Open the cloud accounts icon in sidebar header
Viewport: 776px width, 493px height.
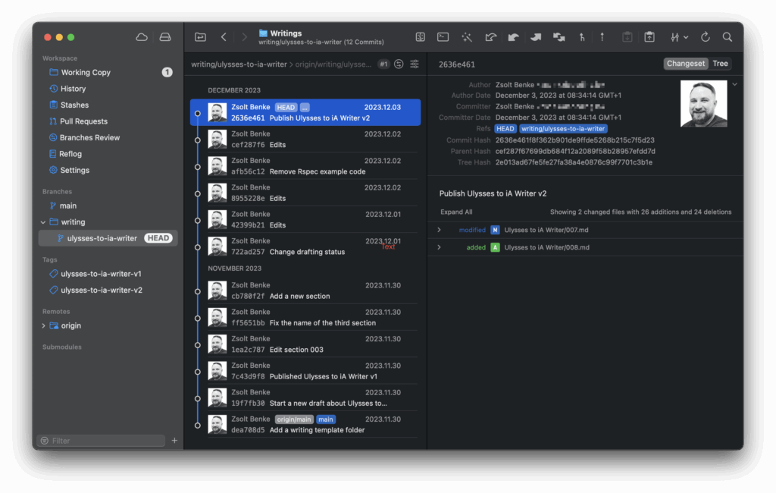[x=142, y=37]
